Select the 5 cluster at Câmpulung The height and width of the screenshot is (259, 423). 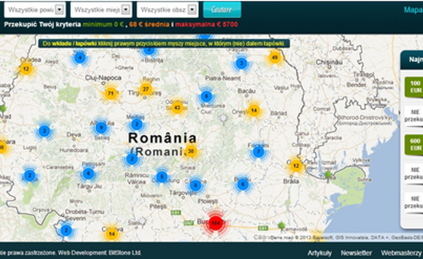click(x=162, y=177)
